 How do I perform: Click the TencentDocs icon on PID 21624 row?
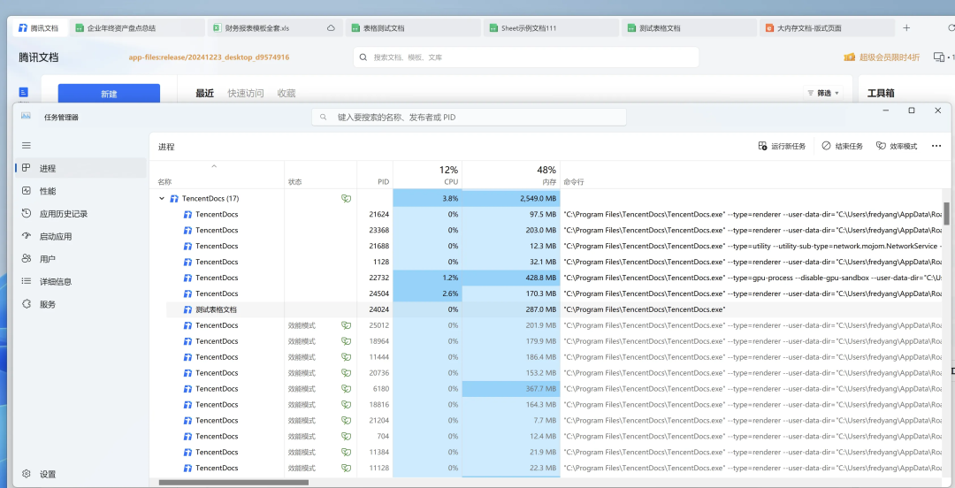(188, 215)
